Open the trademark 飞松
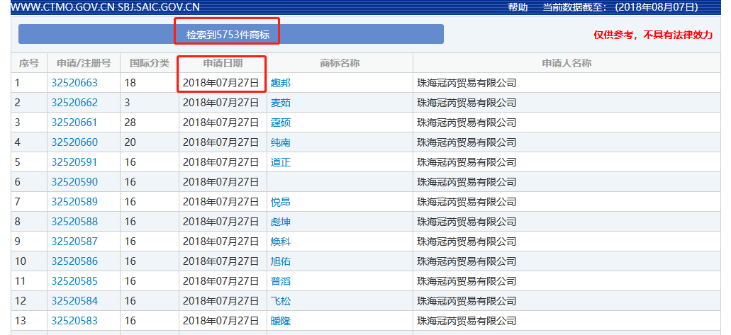This screenshot has width=731, height=335. coord(281,301)
